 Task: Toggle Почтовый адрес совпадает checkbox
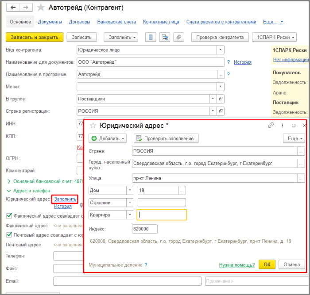tap(8, 234)
